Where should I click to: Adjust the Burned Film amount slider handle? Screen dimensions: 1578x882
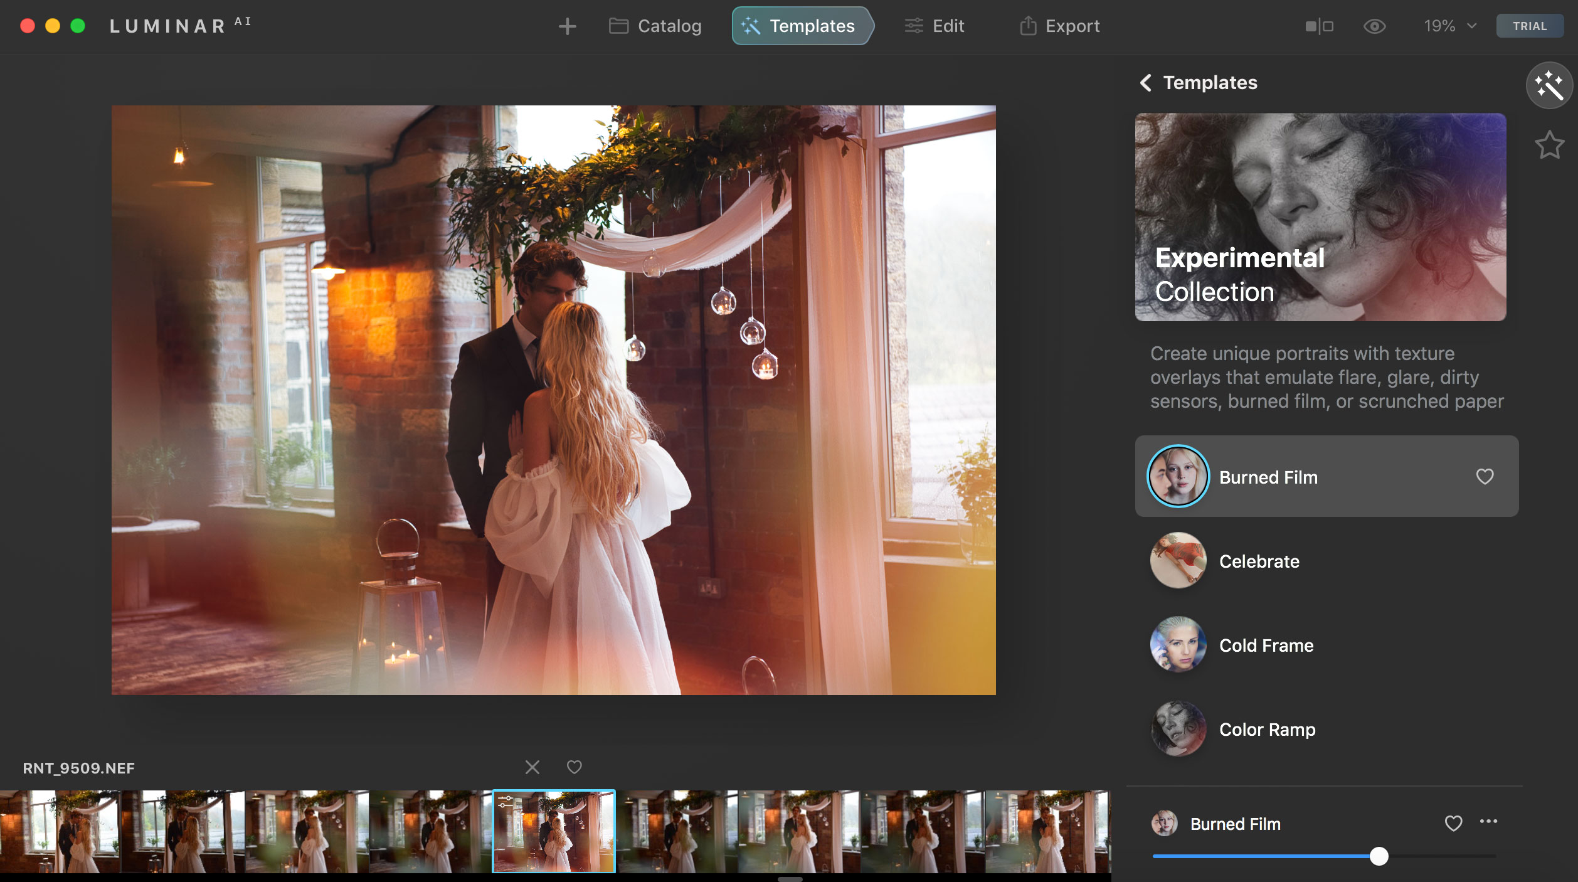1379,856
